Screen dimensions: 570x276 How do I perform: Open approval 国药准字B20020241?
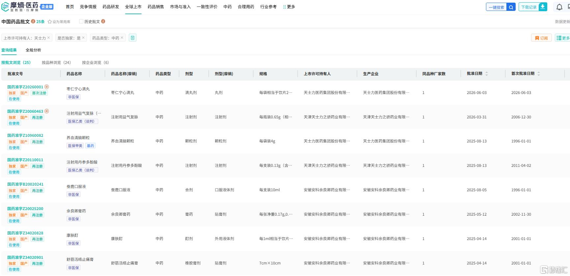click(x=25, y=184)
